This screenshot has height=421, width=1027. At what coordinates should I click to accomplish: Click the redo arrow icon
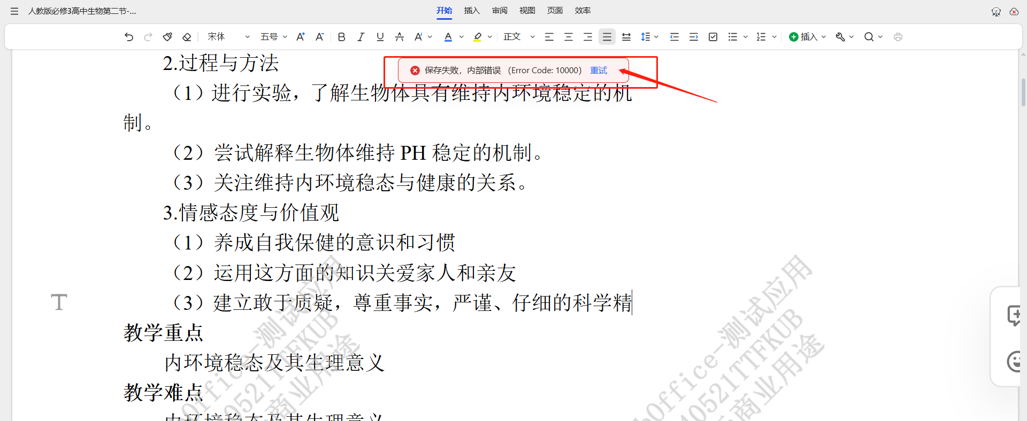(148, 37)
